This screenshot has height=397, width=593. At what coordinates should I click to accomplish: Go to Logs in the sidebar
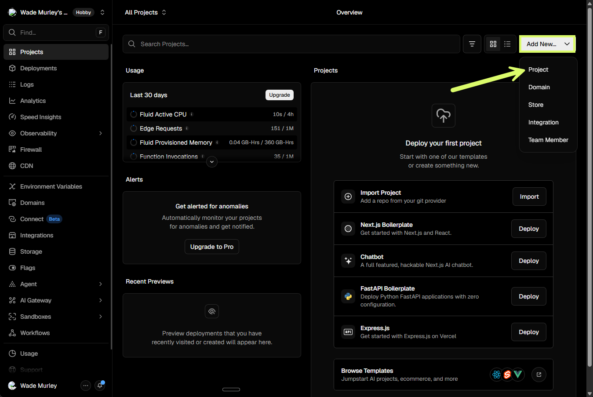[x=56, y=84]
